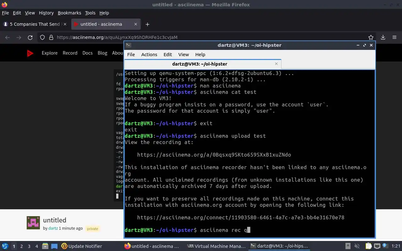This screenshot has width=402, height=251.
Task: Open the terminal View menu
Action: pyautogui.click(x=184, y=55)
